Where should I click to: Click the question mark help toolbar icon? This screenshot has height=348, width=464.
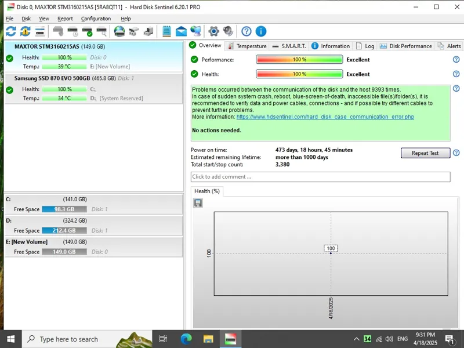pos(246,31)
